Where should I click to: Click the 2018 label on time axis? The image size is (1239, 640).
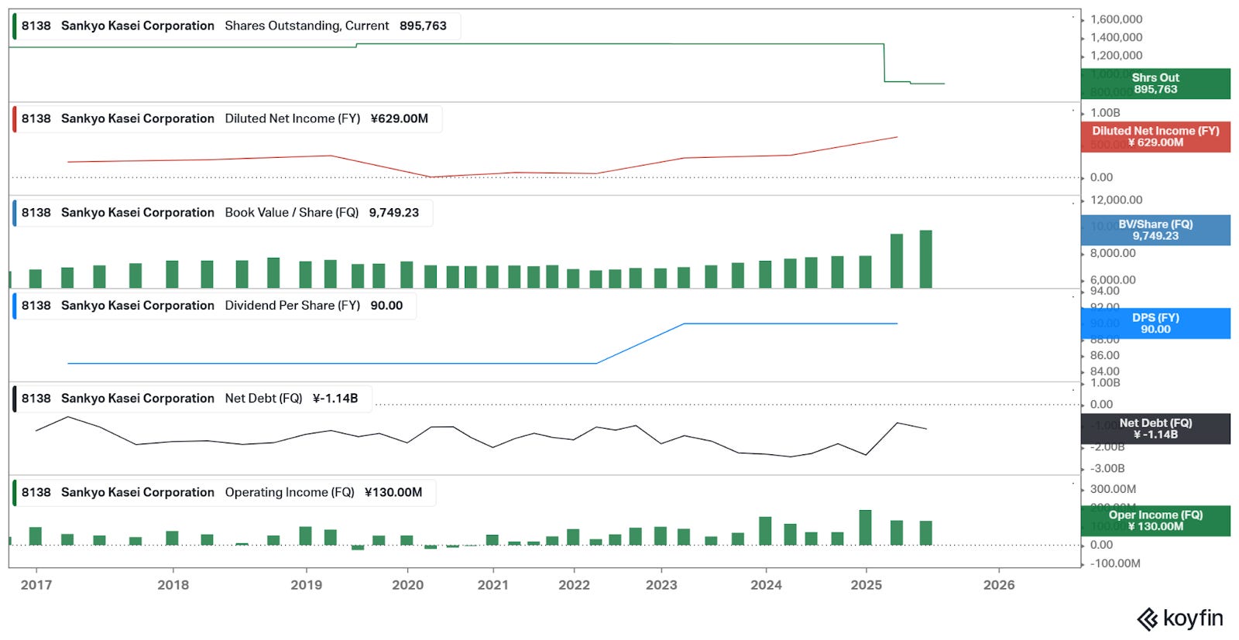[x=173, y=585]
